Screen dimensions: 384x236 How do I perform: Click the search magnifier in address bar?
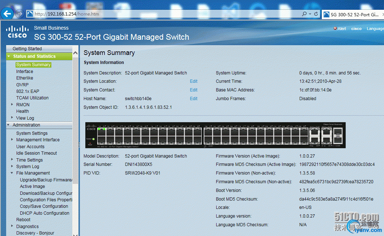coord(304,14)
